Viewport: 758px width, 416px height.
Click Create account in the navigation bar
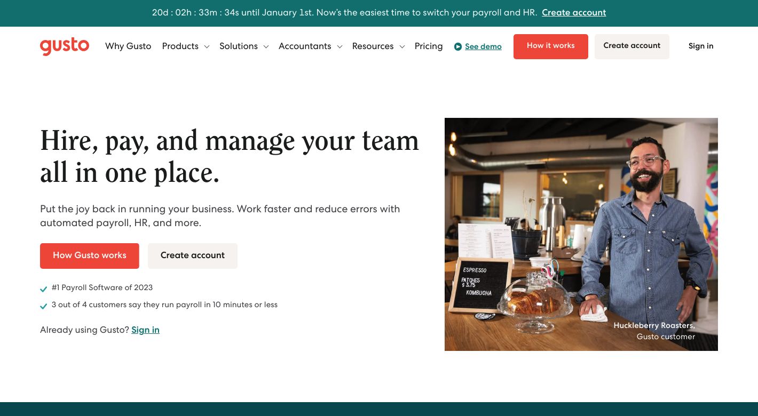click(x=632, y=46)
